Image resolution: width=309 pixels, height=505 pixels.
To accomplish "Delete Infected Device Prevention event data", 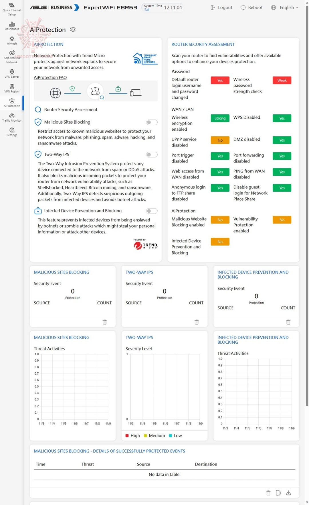I will pyautogui.click(x=288, y=322).
